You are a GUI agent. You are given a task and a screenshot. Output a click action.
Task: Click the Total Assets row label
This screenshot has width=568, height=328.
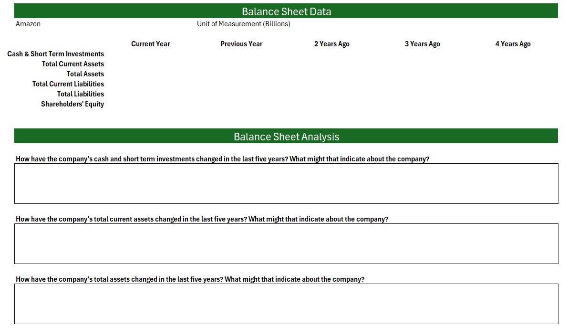pyautogui.click(x=85, y=74)
